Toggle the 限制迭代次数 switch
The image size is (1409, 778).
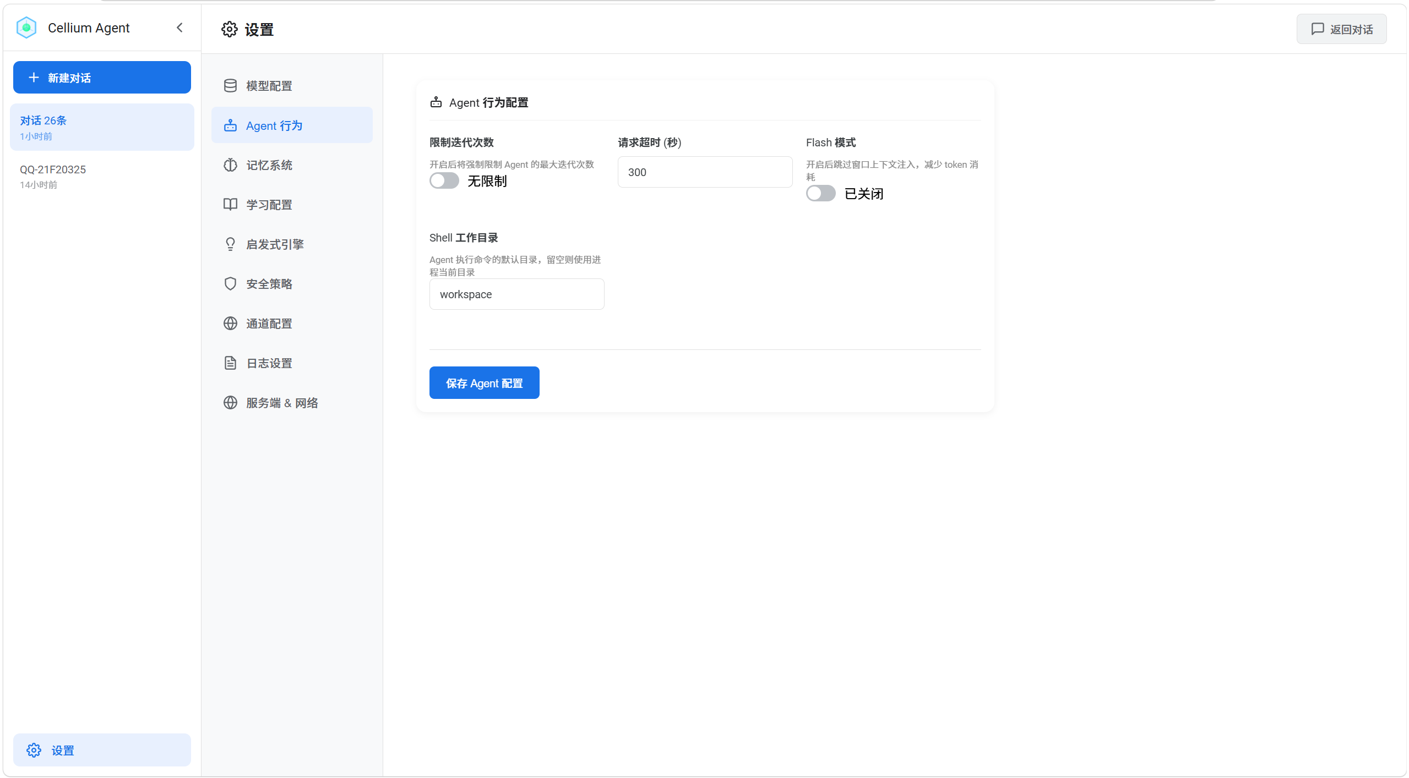(444, 181)
